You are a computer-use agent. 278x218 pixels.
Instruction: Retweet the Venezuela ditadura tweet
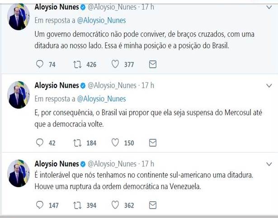[x=77, y=205]
